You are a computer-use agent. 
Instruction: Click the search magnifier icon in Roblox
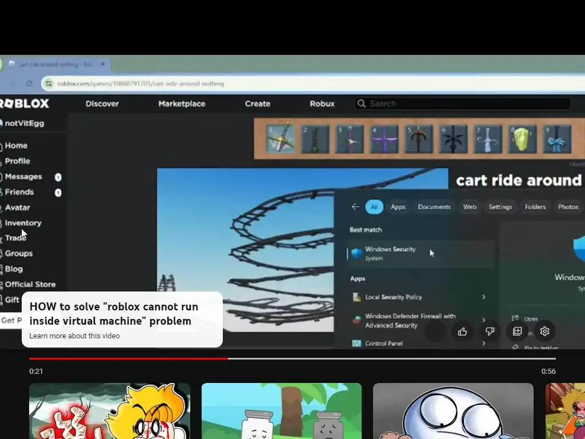tap(361, 103)
